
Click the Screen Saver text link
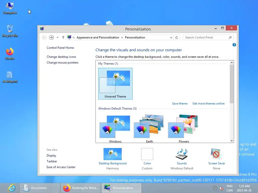pos(216,163)
